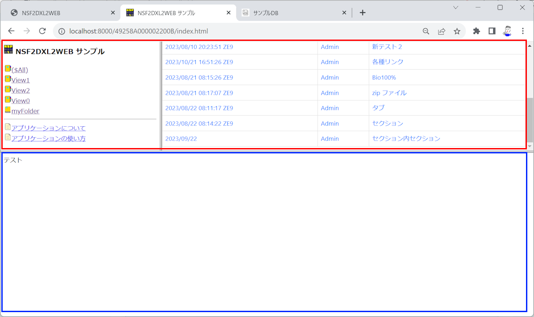The image size is (534, 317).
Task: Click the site information icon in address bar
Action: tap(61, 31)
